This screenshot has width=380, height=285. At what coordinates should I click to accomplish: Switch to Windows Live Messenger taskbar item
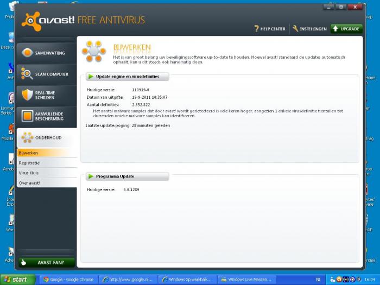coord(247,280)
